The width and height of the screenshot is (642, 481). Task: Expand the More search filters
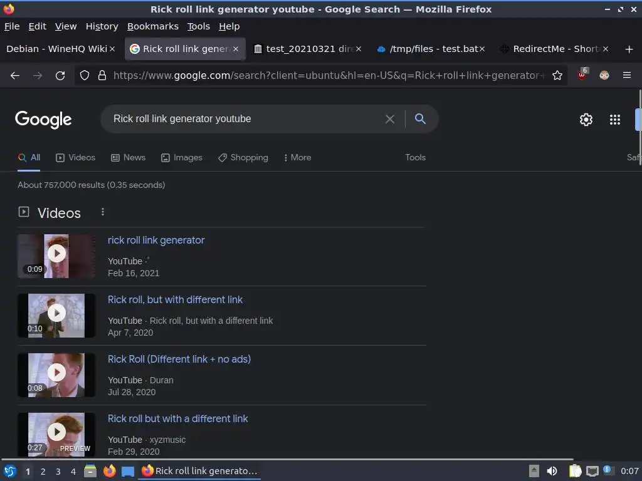pyautogui.click(x=297, y=157)
